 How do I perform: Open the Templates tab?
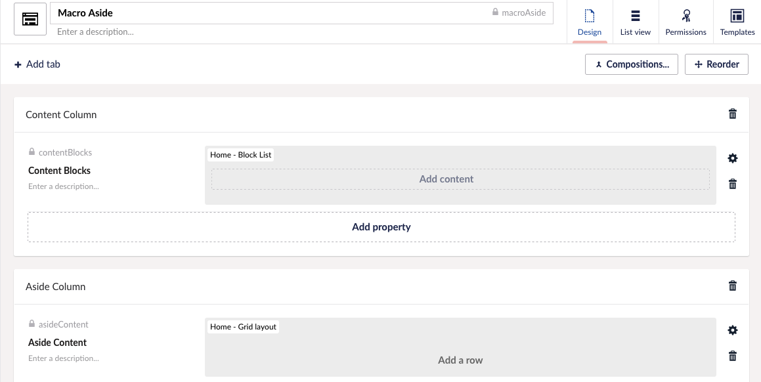click(737, 22)
